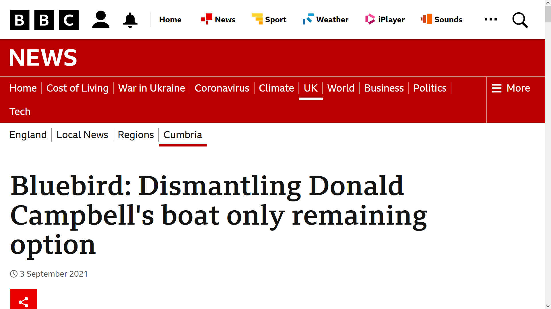Click the scrollbar down arrow

tap(548, 306)
